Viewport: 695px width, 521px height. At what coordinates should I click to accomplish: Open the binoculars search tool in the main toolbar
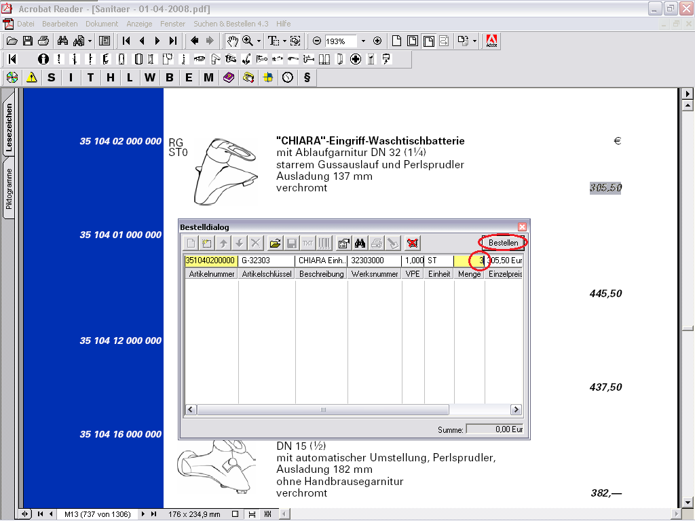pyautogui.click(x=62, y=41)
